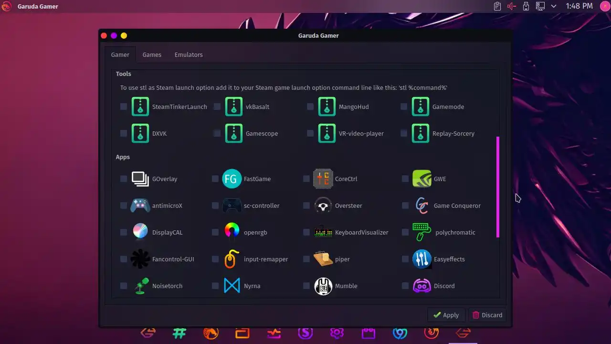Click the Garuda Gamer panel title

pos(38,7)
